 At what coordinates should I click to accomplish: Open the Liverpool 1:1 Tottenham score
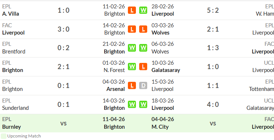(x=213, y=85)
